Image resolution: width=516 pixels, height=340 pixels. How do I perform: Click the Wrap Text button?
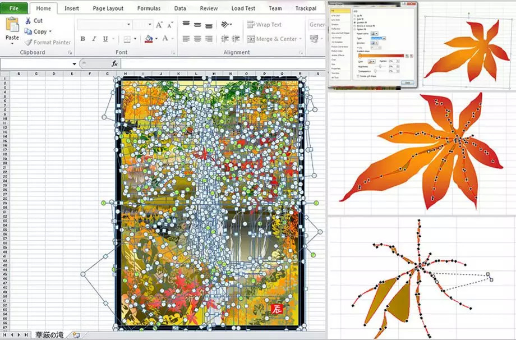[x=264, y=25]
